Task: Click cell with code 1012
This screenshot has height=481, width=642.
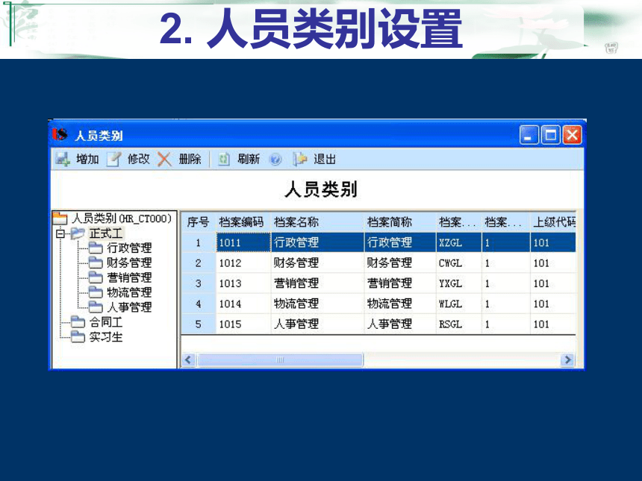Action: 243,263
